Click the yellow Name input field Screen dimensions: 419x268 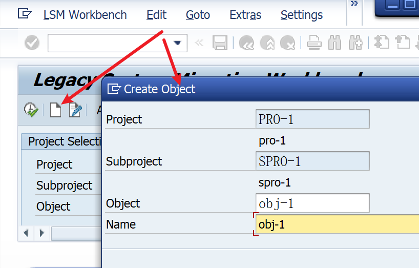tap(337, 224)
